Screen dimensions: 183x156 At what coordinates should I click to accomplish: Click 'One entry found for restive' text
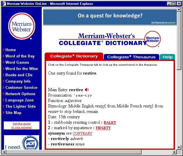[72, 73]
